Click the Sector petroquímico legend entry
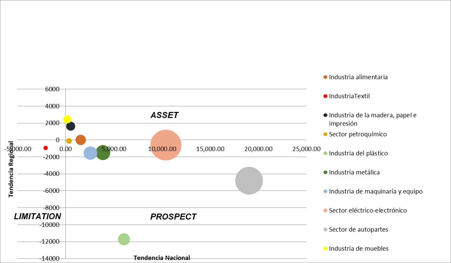451x263 pixels. point(357,134)
